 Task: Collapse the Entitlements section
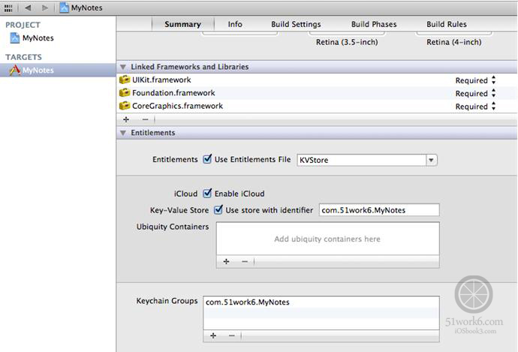click(123, 133)
